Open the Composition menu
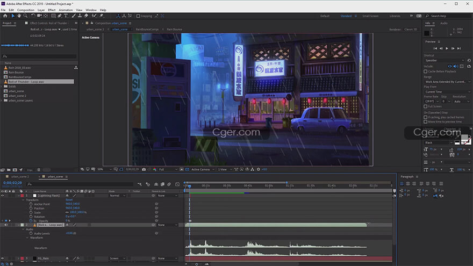This screenshot has width=473, height=266. pyautogui.click(x=26, y=10)
